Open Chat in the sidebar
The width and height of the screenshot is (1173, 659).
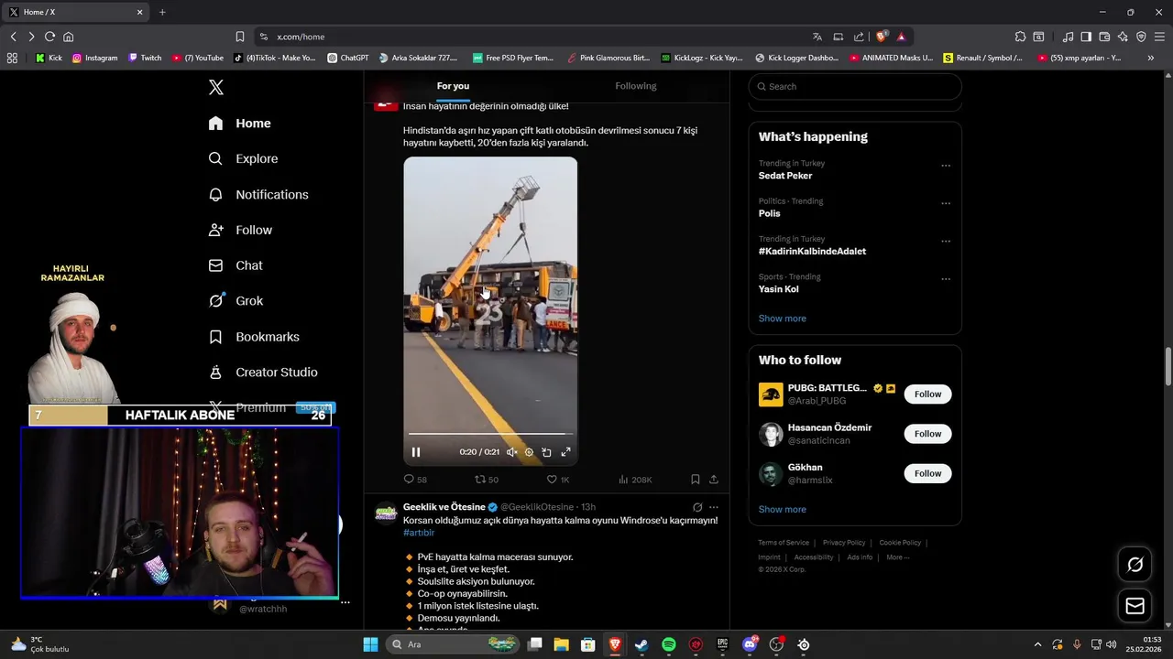[x=236, y=265]
